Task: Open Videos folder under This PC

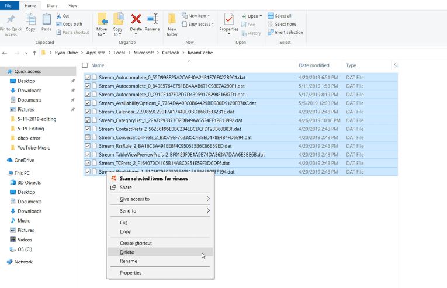Action: click(x=21, y=240)
